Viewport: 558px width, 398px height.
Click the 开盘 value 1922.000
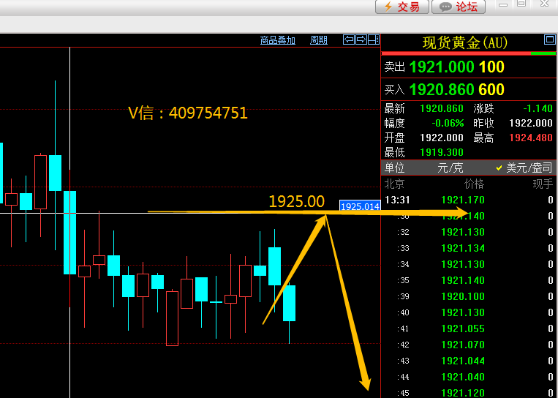pos(442,138)
